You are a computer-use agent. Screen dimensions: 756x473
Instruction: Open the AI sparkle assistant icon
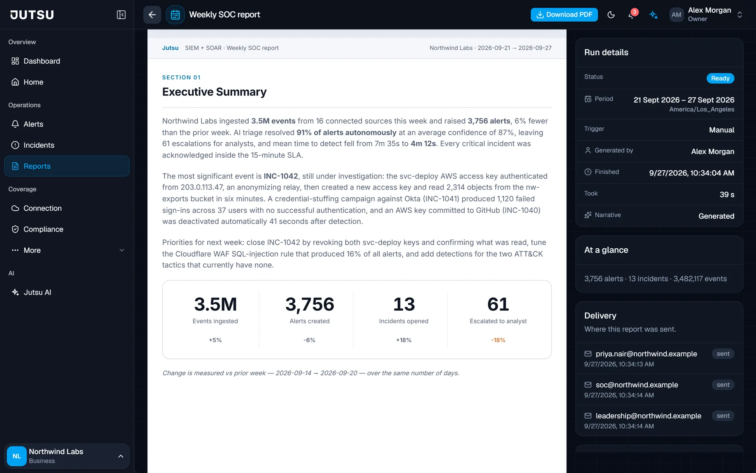(653, 15)
